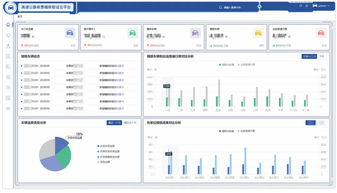Viewport: 337px width, 193px height.
Task: Open the clock icon in the left sidebar
Action: click(8, 87)
